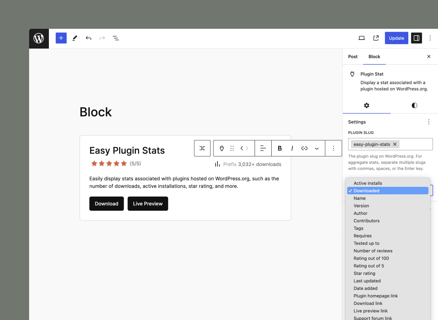Screen dimensions: 438x320
Task: Click the Plugin Stat plug block icon
Action: (x=222, y=148)
